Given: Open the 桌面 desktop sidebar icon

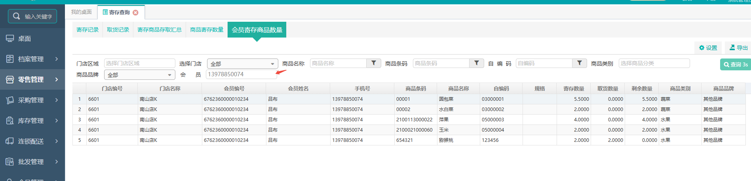Looking at the screenshot, I should (x=10, y=38).
